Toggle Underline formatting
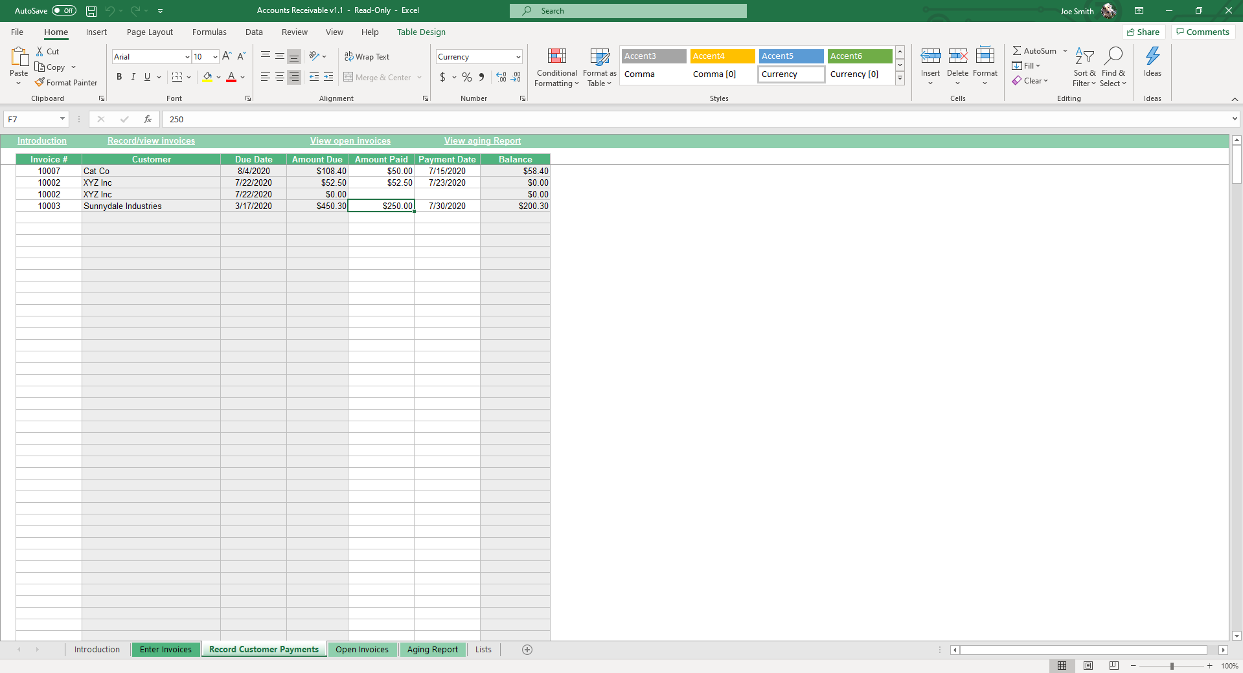This screenshot has width=1243, height=673. click(148, 77)
